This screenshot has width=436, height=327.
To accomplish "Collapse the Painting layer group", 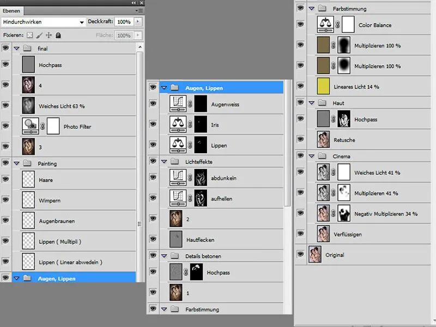I will click(x=17, y=163).
